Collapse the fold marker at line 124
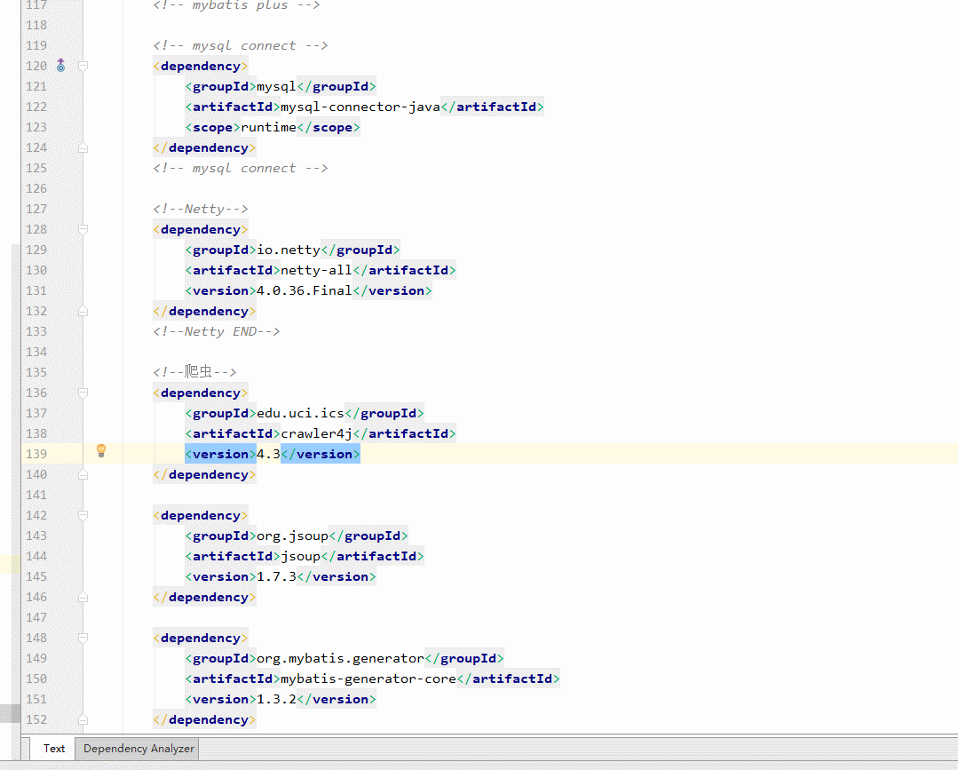 coord(83,147)
